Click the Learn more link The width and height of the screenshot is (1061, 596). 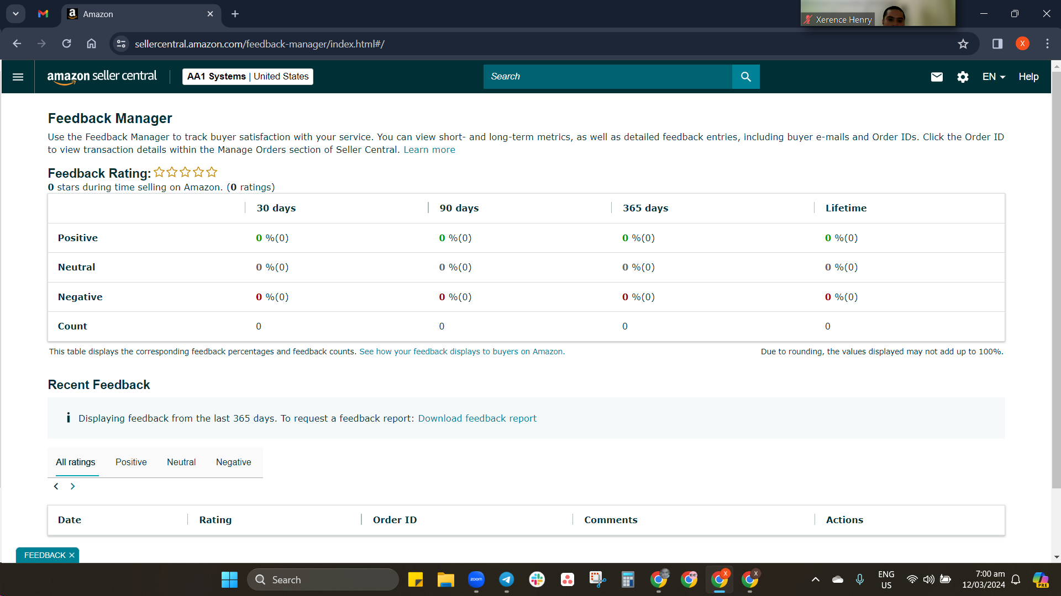429,150
